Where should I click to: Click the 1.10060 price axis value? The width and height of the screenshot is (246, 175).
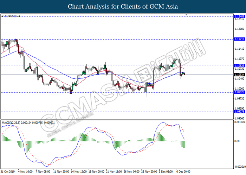240,89
